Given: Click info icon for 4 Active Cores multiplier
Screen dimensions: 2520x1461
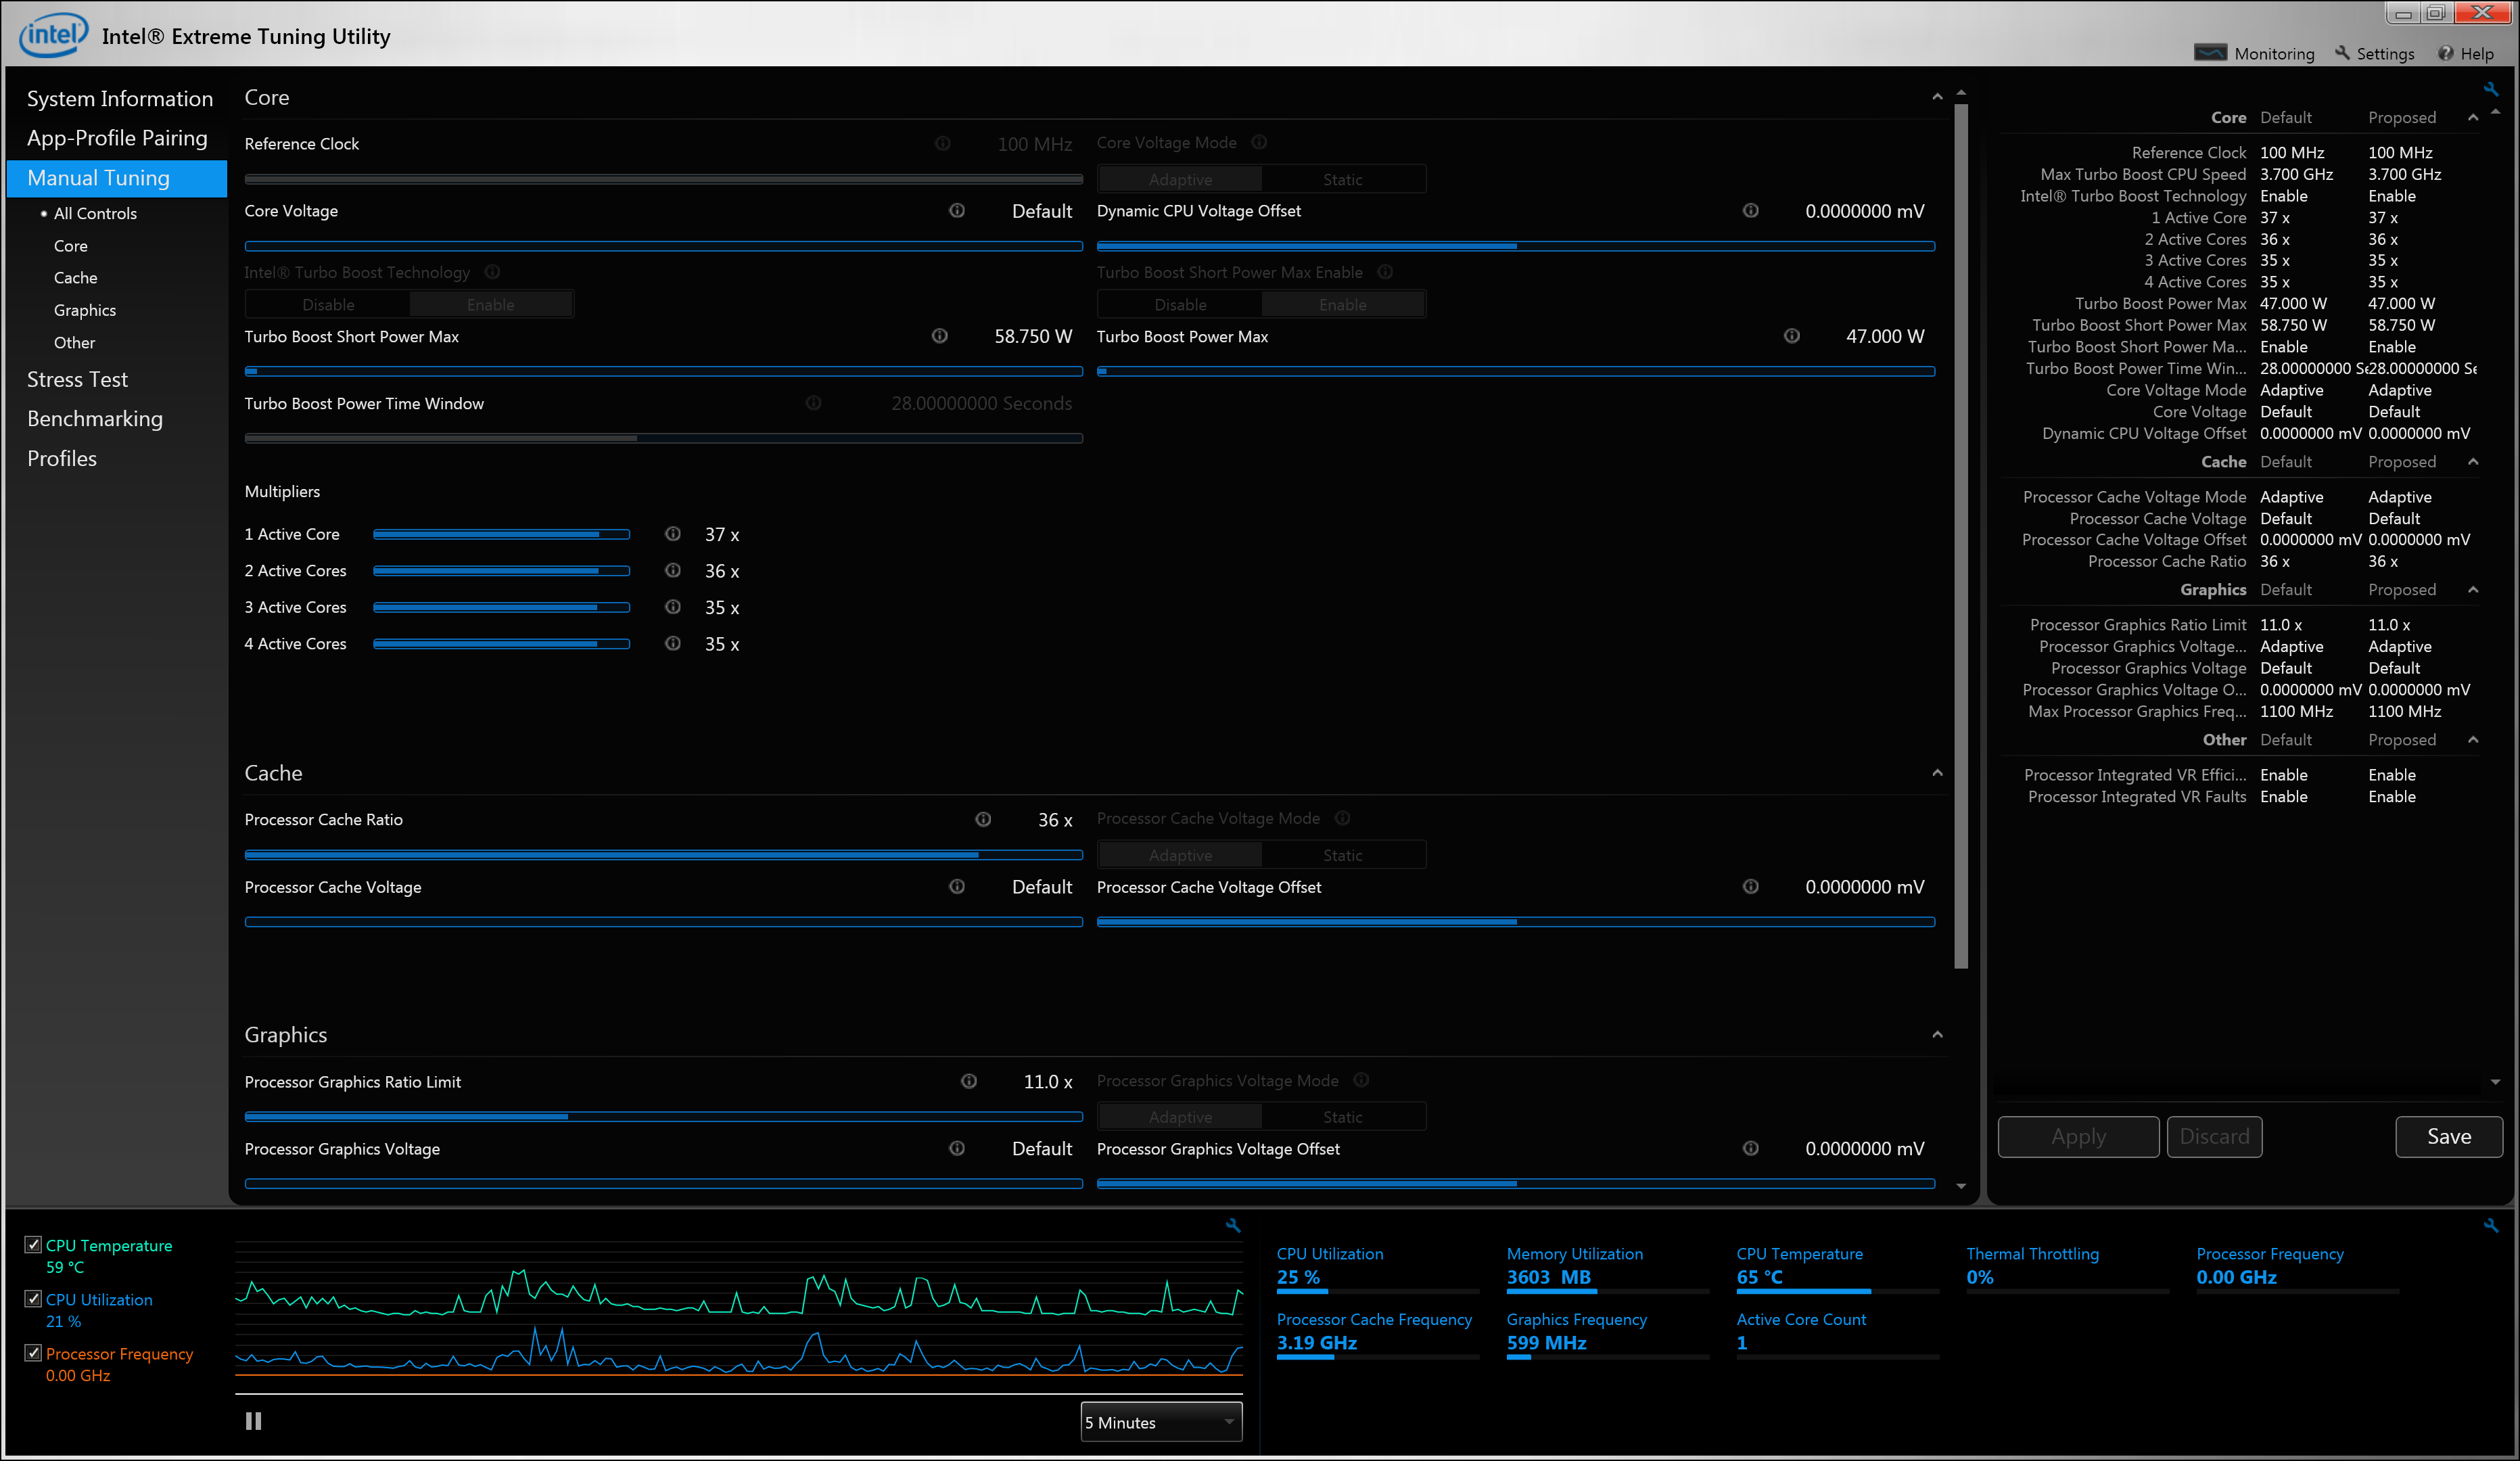Looking at the screenshot, I should [x=673, y=643].
